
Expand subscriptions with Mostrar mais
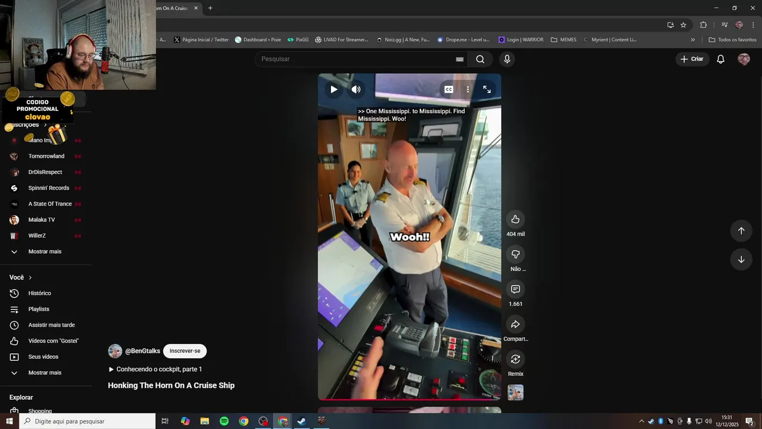tap(46, 251)
